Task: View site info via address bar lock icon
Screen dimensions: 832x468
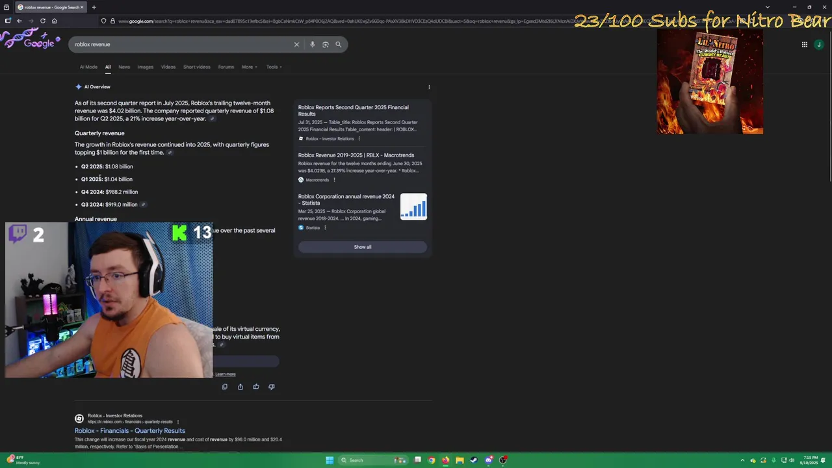Action: [x=112, y=21]
